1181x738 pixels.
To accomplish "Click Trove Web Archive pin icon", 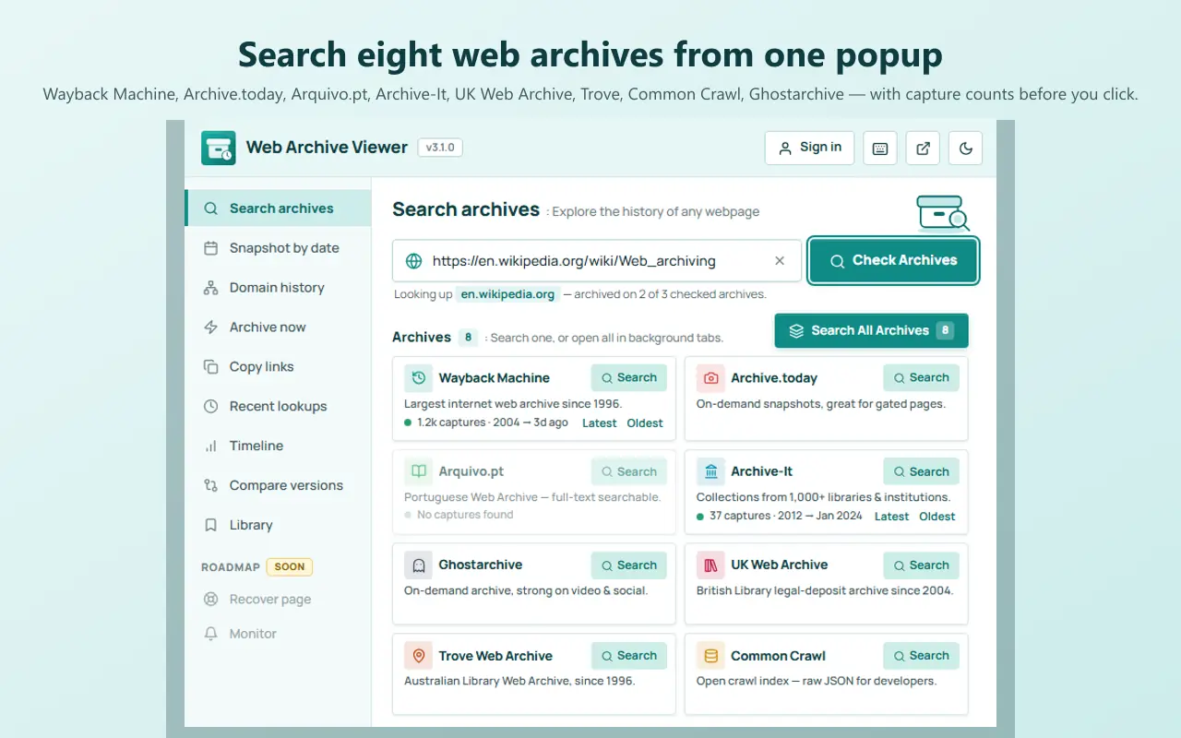I will click(419, 656).
